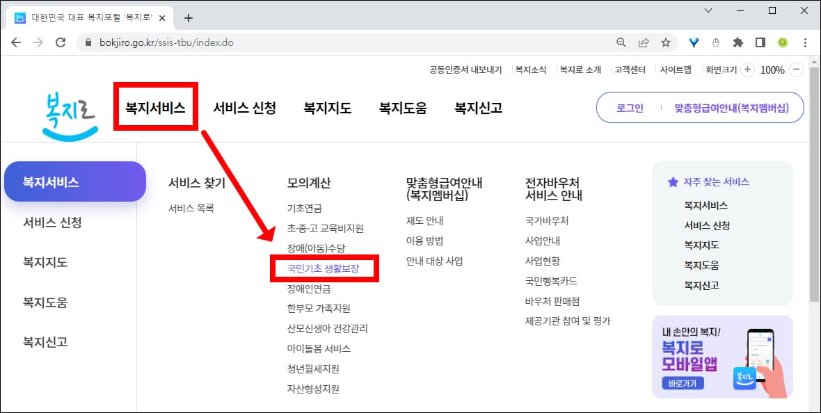Click the 복지로 logo
Viewport: 821px width, 413px height.
pyautogui.click(x=70, y=116)
